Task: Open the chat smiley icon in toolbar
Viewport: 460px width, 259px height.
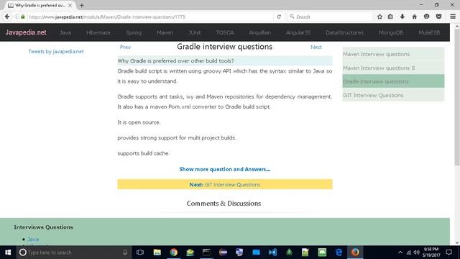Action: [426, 17]
